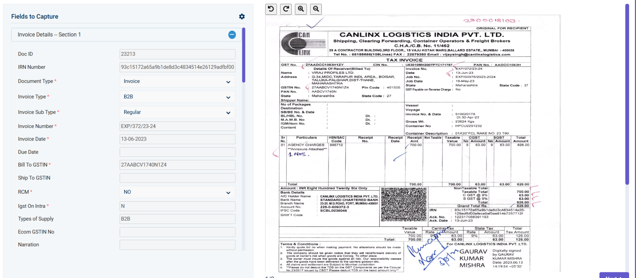
Task: Click the empty Due Date field
Action: 178,152
